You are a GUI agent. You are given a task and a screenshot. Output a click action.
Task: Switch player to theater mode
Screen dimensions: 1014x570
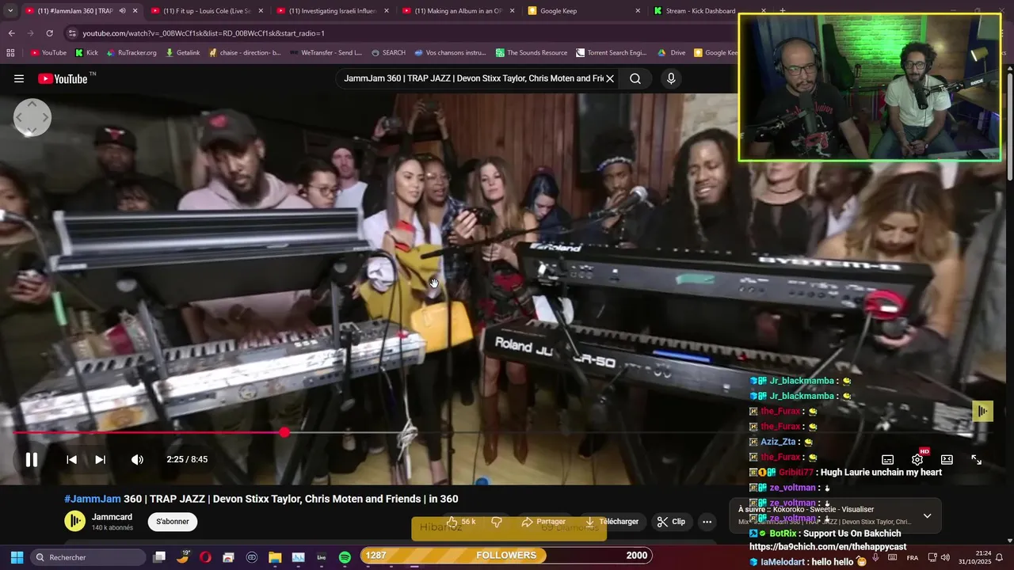point(947,459)
